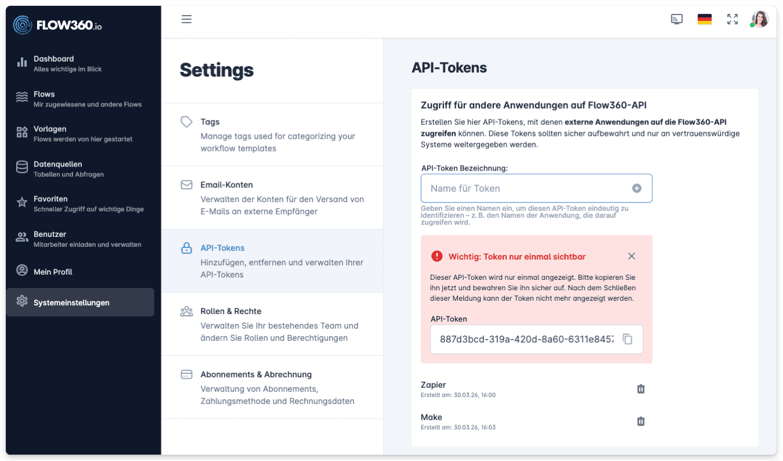Delete the Make token with trash icon
Image resolution: width=783 pixels, height=461 pixels.
641,421
